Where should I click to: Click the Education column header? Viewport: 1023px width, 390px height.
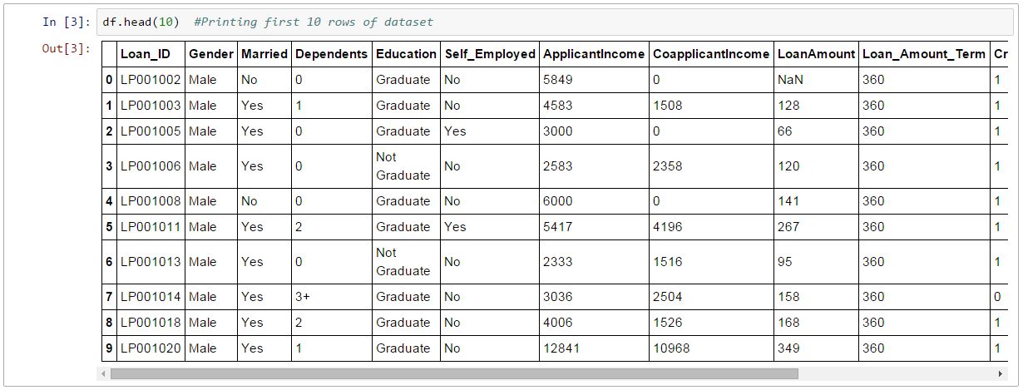point(406,54)
